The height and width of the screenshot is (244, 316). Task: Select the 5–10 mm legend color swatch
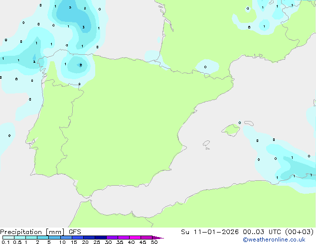pyautogui.click(x=54, y=238)
